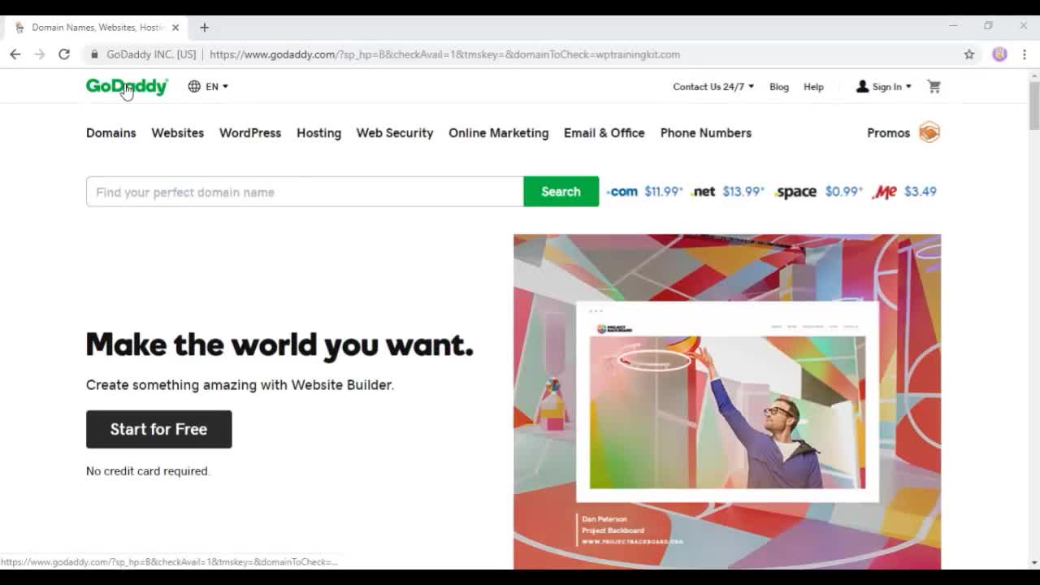Go back to the previous page

(15, 54)
